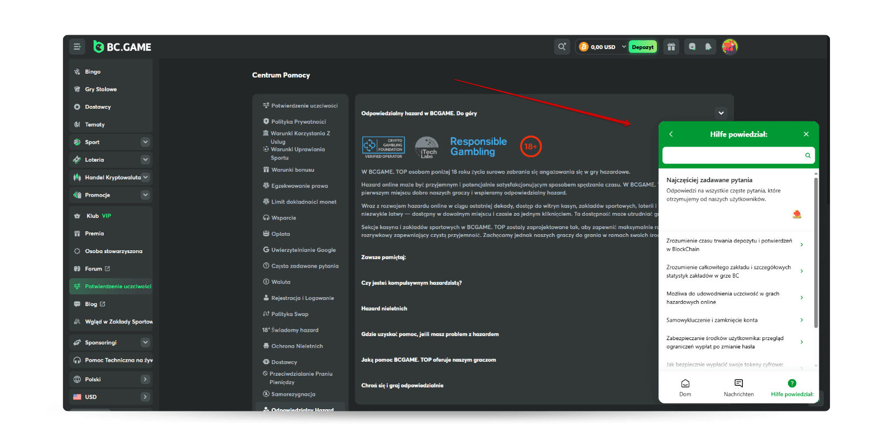Image resolution: width=893 pixels, height=446 pixels.
Task: Open Pomoc Techniczna na żywo
Action: pos(111,360)
